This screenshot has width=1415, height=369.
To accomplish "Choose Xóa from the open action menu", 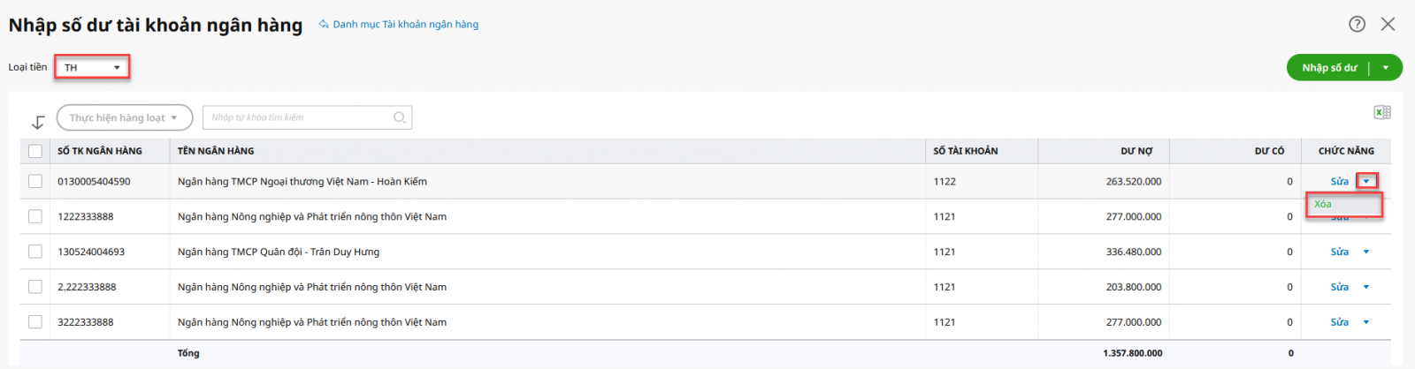I will pos(1323,204).
